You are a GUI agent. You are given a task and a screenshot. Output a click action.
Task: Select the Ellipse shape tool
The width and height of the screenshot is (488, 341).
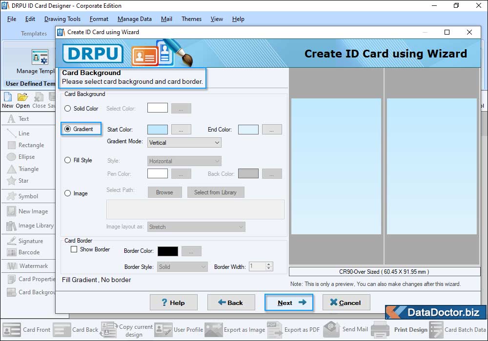coord(21,157)
